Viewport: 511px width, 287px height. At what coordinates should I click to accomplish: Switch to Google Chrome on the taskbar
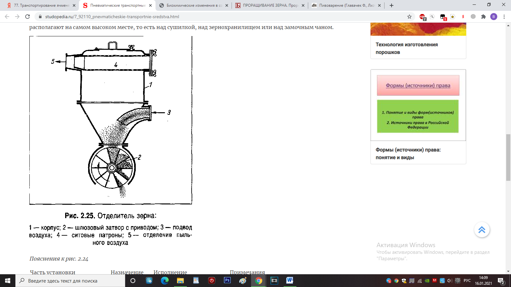coord(258,281)
